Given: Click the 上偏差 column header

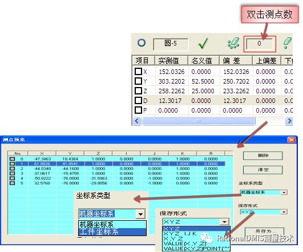Looking at the screenshot, I should pos(267,60).
